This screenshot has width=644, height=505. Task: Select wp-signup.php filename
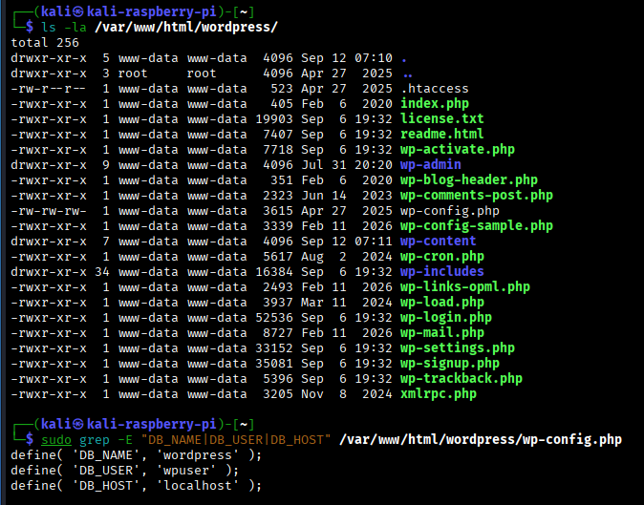(450, 364)
